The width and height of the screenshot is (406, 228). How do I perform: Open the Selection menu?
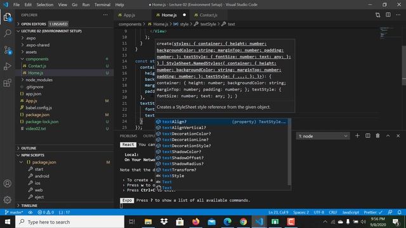point(45,4)
